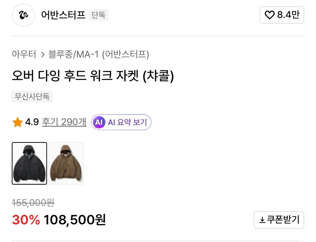Click the 어반스터프 brand logo icon
This screenshot has width=316, height=242.
click(23, 15)
